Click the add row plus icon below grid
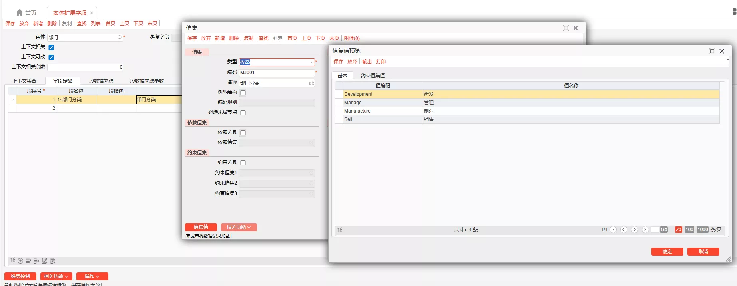Viewport: 737px width, 286px height. point(20,261)
